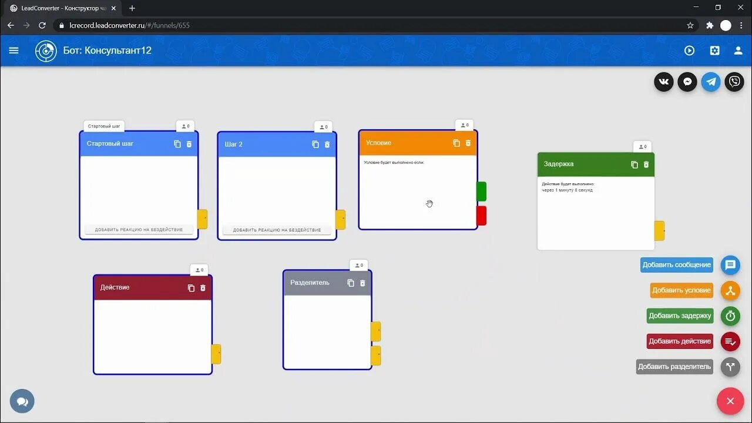Select the Viber channel icon
Screen dimensions: 752x423
pyautogui.click(x=734, y=82)
